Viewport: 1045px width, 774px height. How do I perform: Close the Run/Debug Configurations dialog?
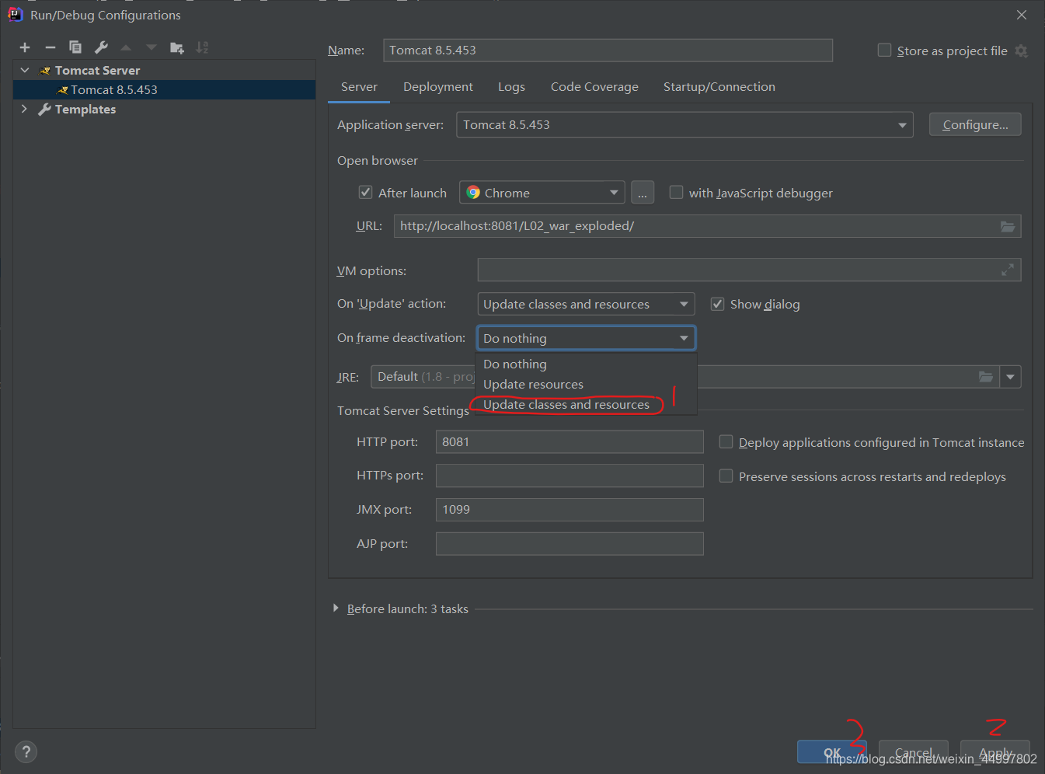click(1022, 15)
